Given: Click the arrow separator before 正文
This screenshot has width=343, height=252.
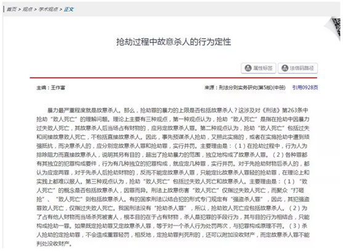Looking at the screenshot, I should click(x=61, y=9).
